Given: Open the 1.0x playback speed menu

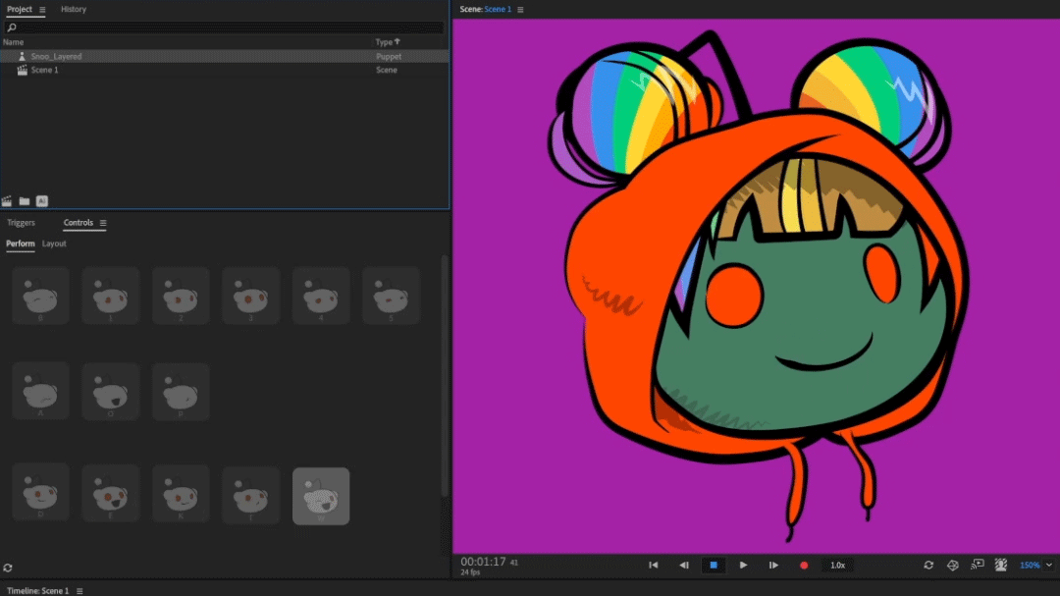Looking at the screenshot, I should pyautogui.click(x=837, y=565).
